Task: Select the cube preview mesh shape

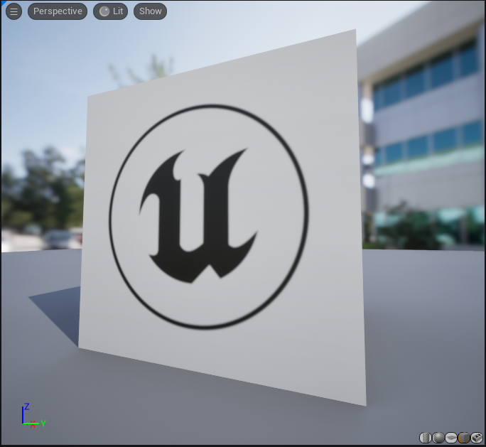Action: tap(464, 438)
